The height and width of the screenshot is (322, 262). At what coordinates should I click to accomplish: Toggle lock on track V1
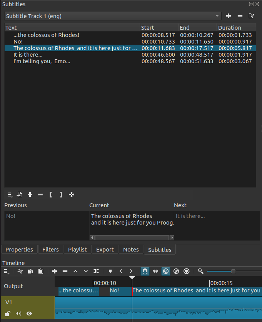click(8, 314)
